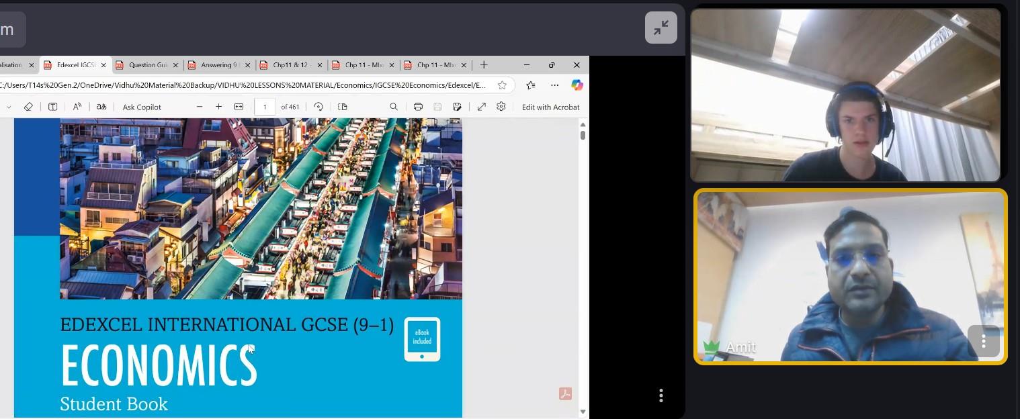Switch to the Question Guide tab
The width and height of the screenshot is (1020, 419).
point(148,65)
